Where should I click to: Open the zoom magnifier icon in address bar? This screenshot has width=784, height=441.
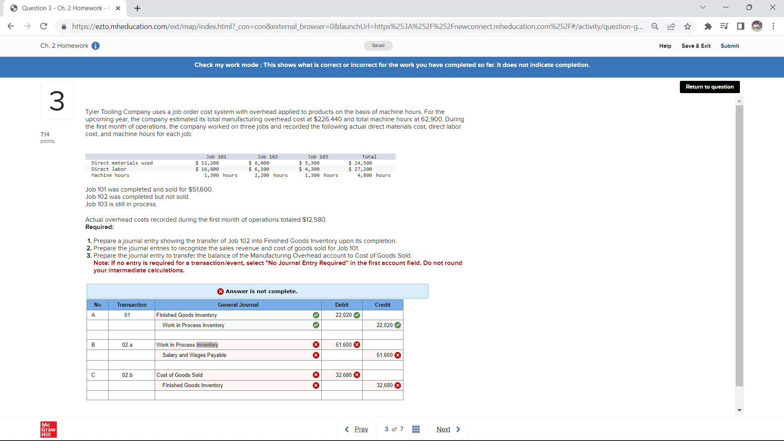655,27
